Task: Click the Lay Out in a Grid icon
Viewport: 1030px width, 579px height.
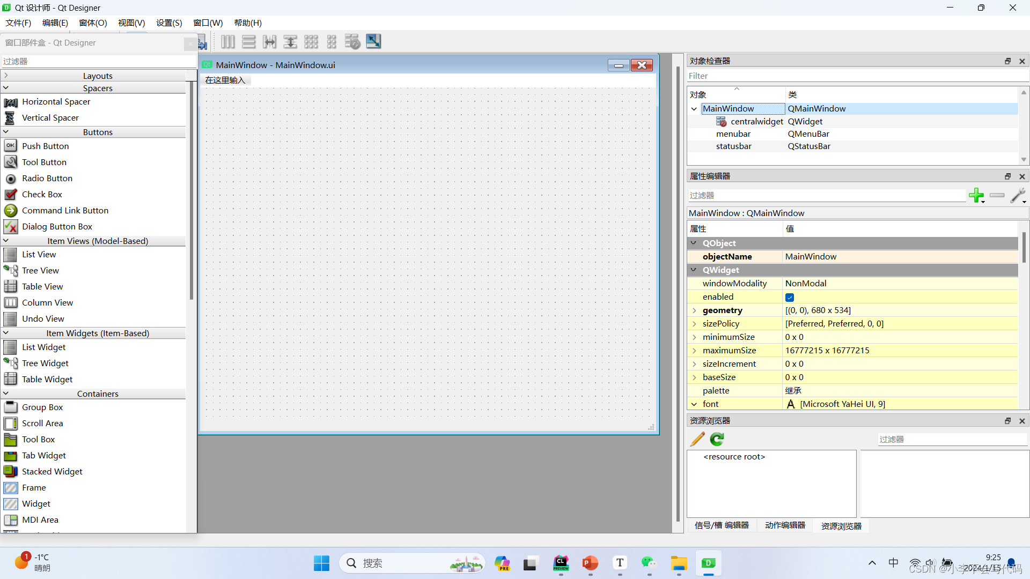Action: pyautogui.click(x=311, y=42)
